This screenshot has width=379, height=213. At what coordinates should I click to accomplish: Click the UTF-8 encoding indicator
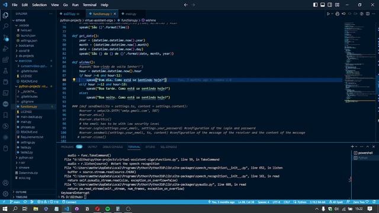277,202
